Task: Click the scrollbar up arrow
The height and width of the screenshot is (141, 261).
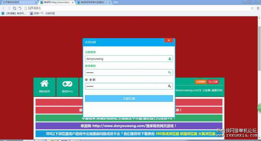Action: (259, 18)
